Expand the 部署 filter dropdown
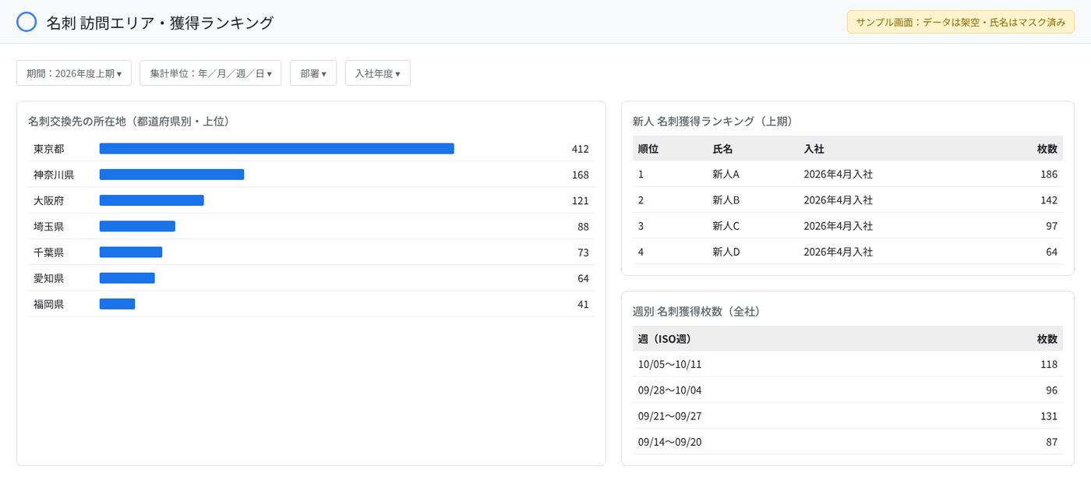 tap(313, 73)
